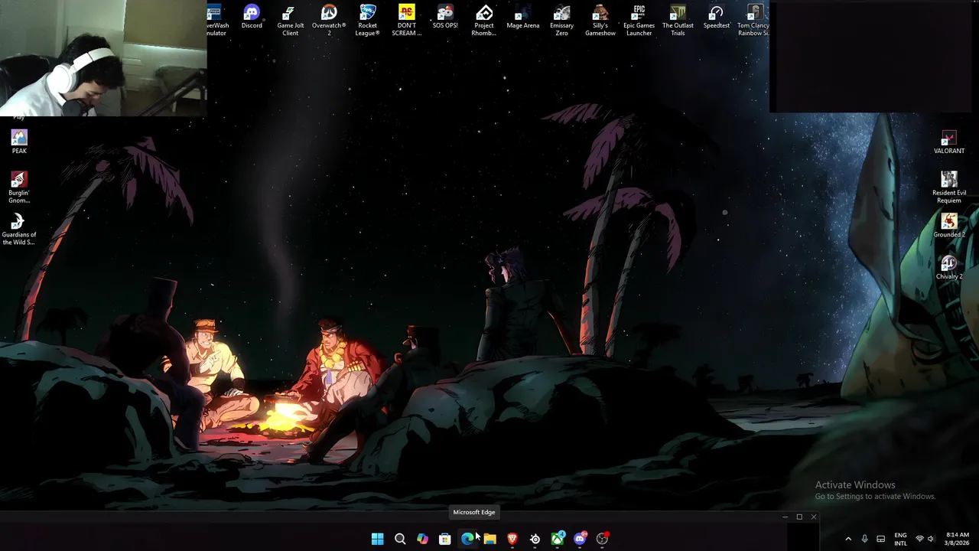Click the volume speaker tray icon

coord(931,539)
